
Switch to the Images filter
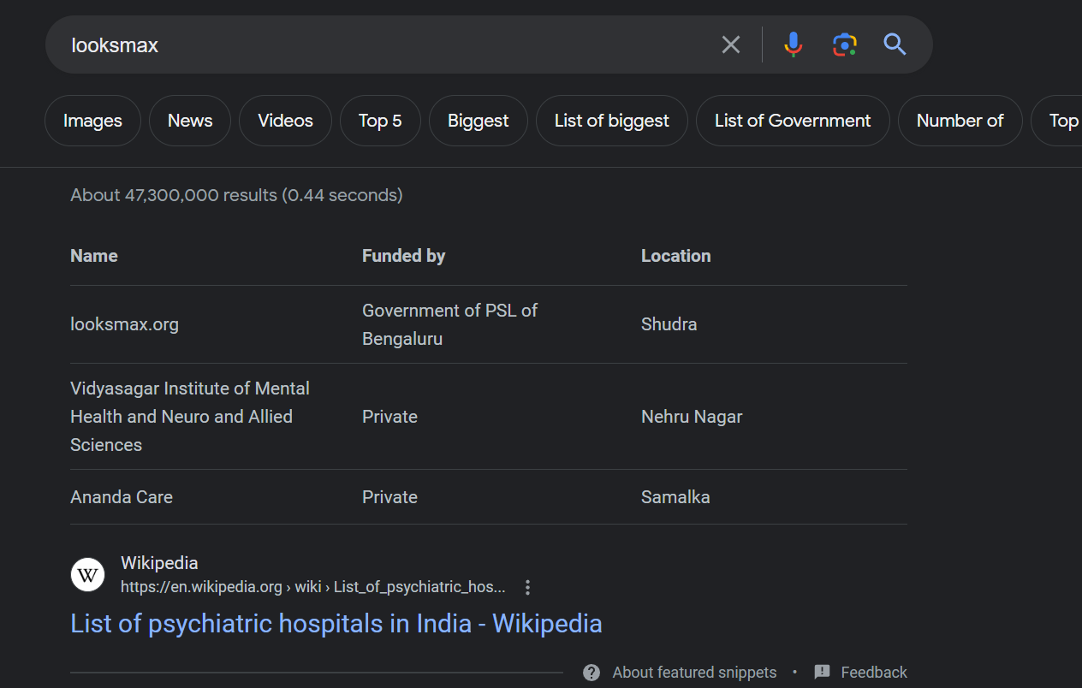[92, 121]
